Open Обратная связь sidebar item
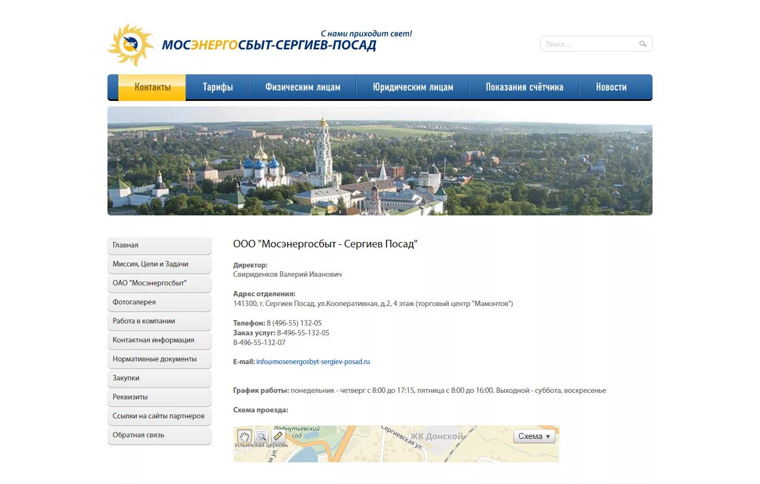This screenshot has height=484, width=760. tap(160, 435)
